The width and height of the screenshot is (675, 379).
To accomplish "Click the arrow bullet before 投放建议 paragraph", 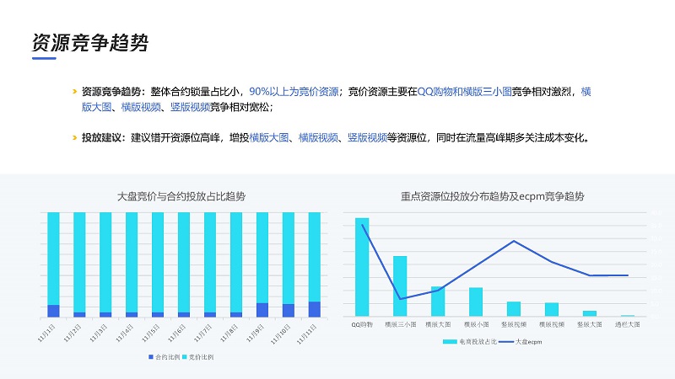I will 73,138.
